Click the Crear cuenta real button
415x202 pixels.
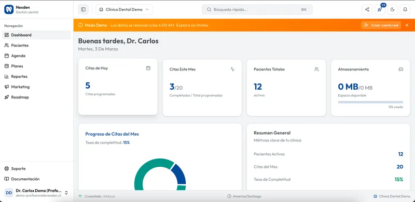pos(381,25)
